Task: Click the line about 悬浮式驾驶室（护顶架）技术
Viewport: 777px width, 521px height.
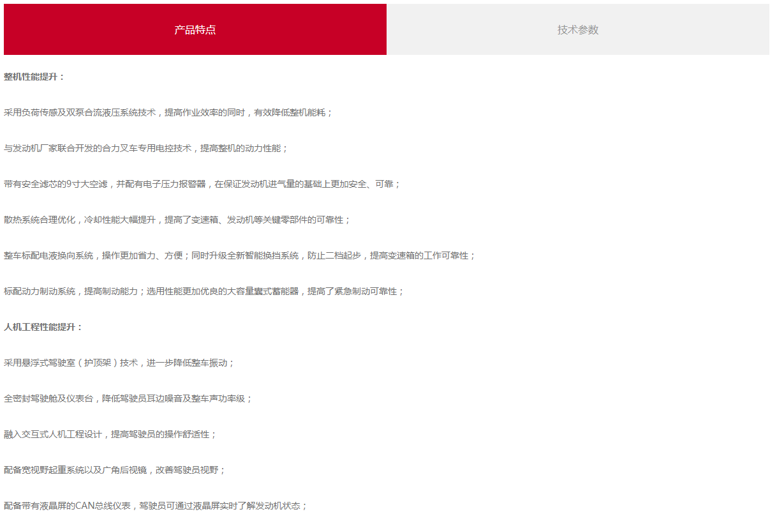Action: pos(119,363)
